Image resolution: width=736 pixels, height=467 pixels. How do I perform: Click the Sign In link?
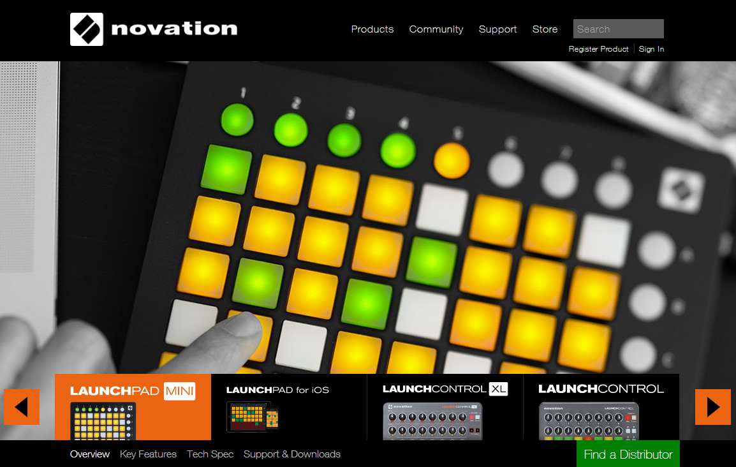point(651,49)
